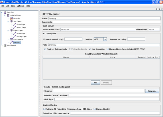Screen dimensions: 163x117
Task: Open the Method GET dropdown
Action: click(x=105, y=39)
